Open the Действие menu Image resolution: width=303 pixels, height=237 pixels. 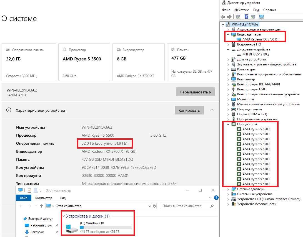(242, 10)
